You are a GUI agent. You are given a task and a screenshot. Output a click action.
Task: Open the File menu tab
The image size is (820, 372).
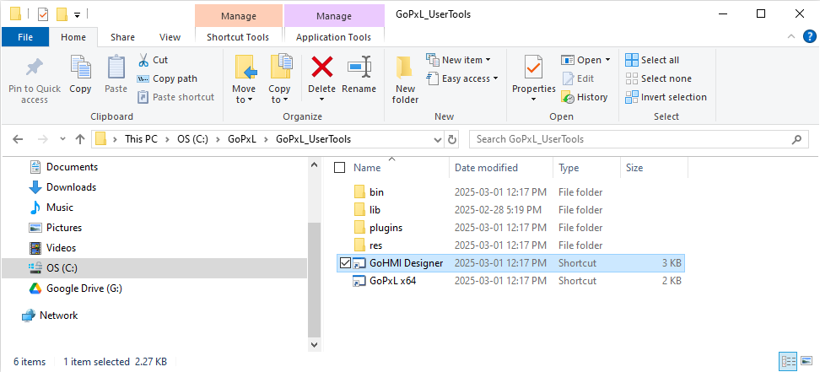tap(25, 37)
